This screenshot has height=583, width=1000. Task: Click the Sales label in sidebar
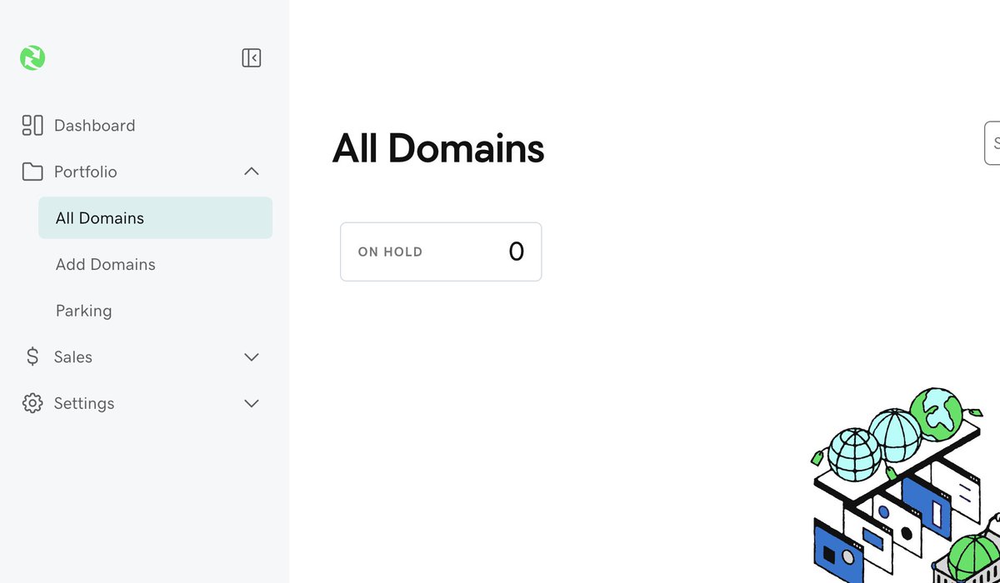tap(73, 356)
